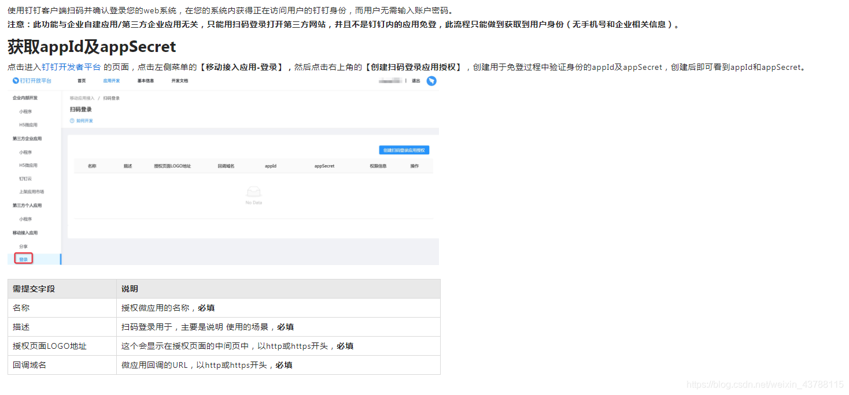The height and width of the screenshot is (395, 849).
Task: Click the 退出 logout link
Action: click(x=416, y=81)
